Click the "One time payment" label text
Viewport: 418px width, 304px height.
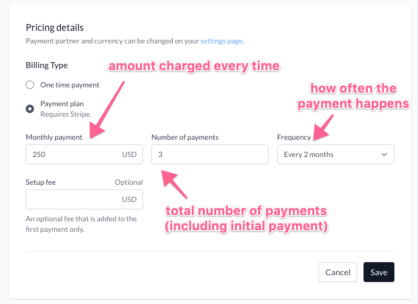[x=70, y=85]
